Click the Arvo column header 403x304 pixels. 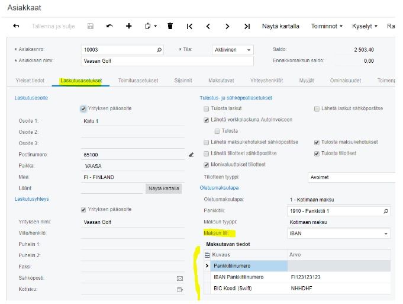coord(338,255)
